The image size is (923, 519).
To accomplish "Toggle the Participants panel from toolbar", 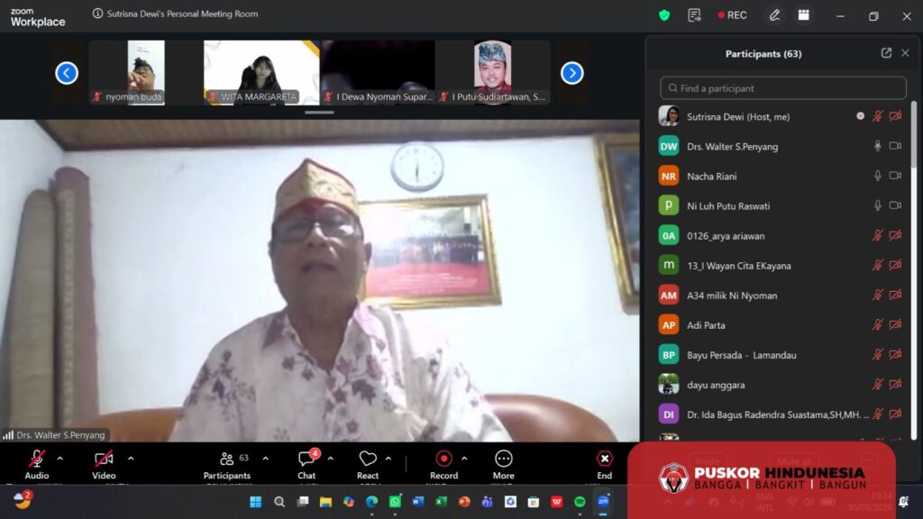I will pos(226,464).
